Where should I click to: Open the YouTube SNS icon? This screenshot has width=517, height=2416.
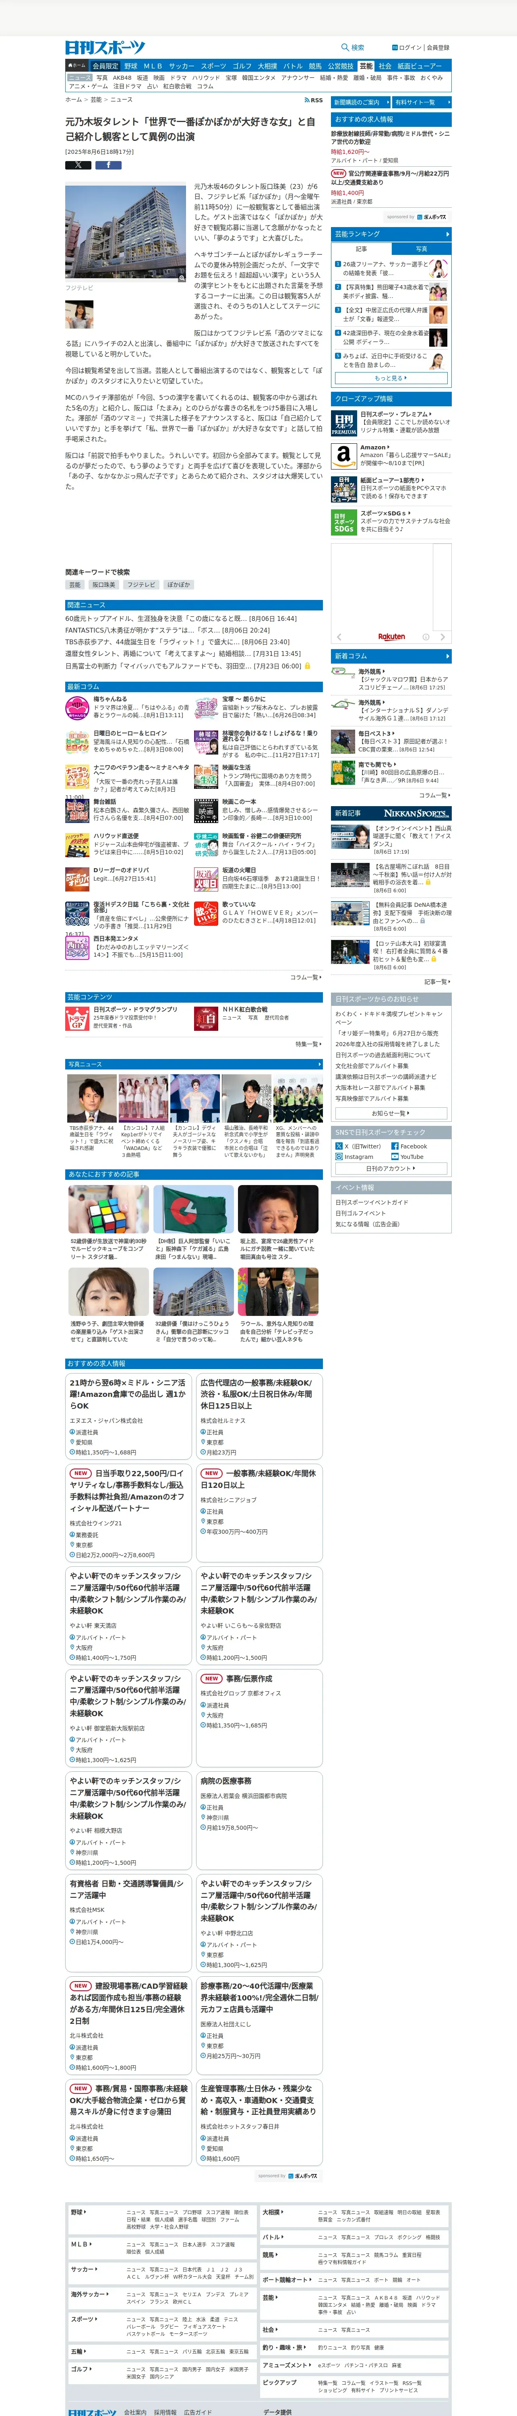click(395, 1156)
